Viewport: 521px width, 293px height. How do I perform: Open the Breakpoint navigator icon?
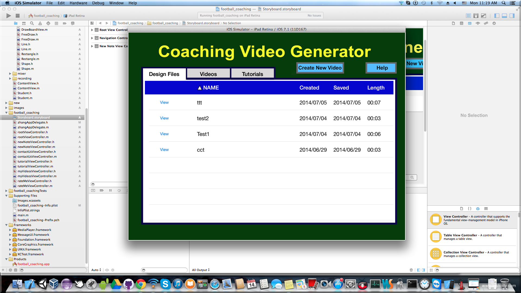coord(65,23)
